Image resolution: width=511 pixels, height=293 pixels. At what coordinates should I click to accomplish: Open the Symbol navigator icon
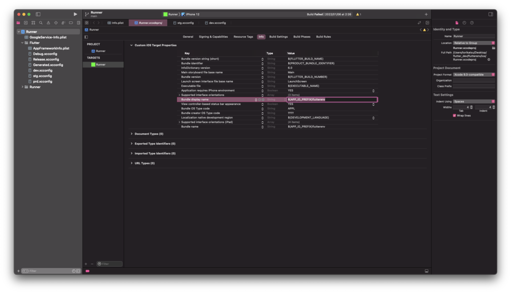tap(33, 23)
